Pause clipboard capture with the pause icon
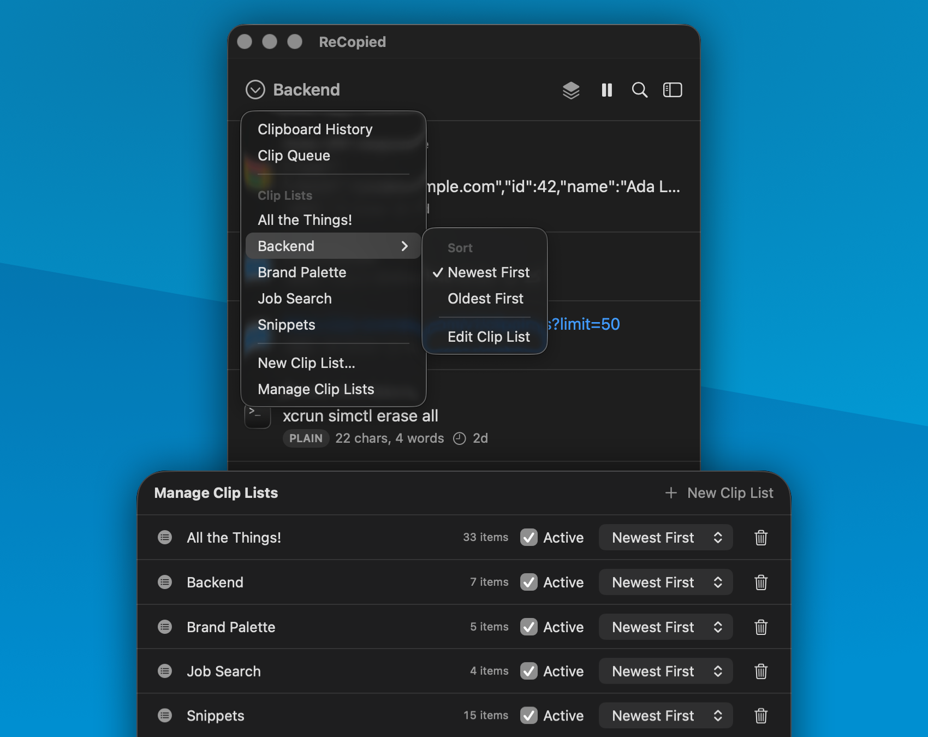Screen dimensions: 928x737 tap(606, 90)
